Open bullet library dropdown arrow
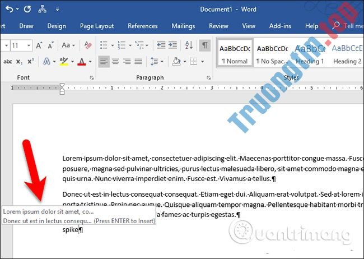 (x=113, y=45)
